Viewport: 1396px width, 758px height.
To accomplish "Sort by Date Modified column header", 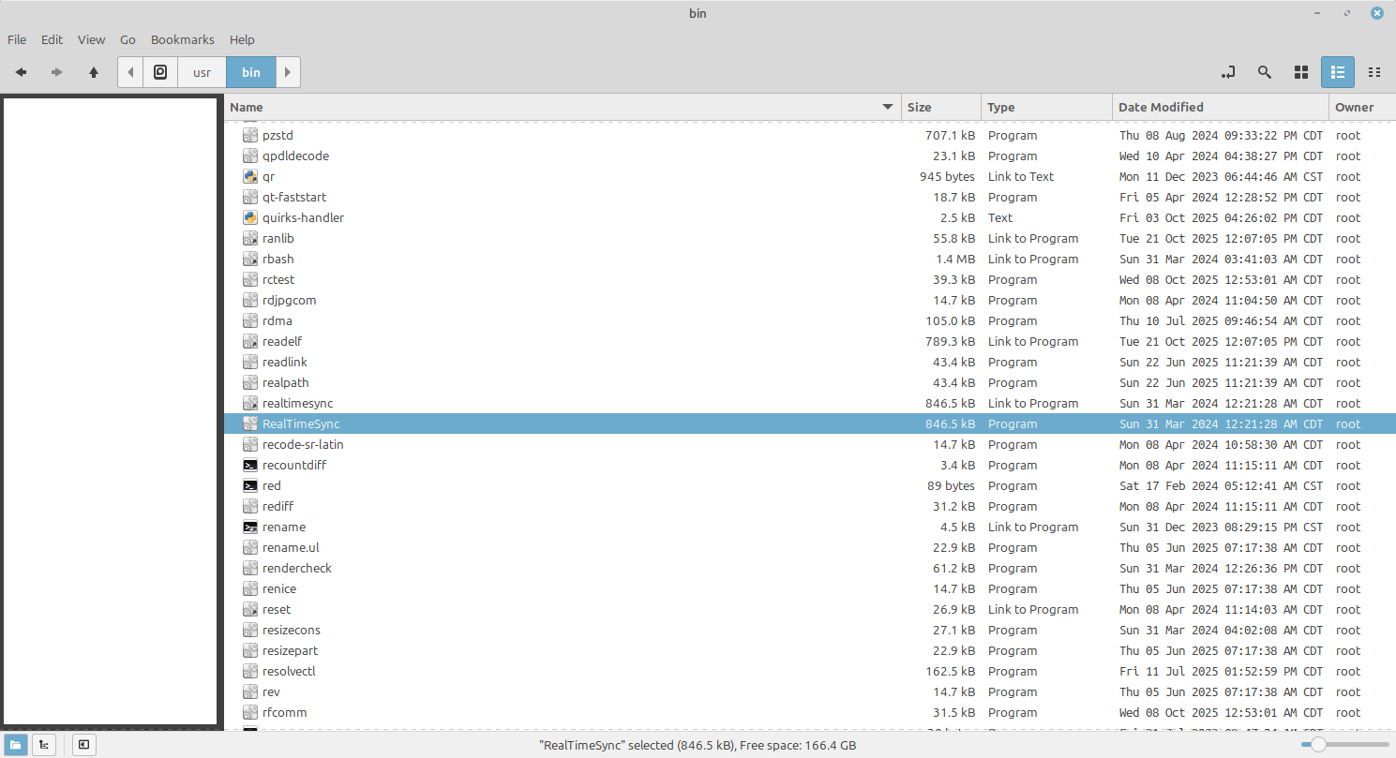I will 1220,107.
